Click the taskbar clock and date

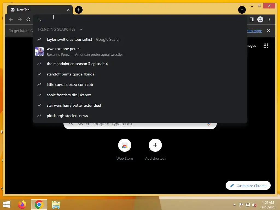click(x=268, y=205)
